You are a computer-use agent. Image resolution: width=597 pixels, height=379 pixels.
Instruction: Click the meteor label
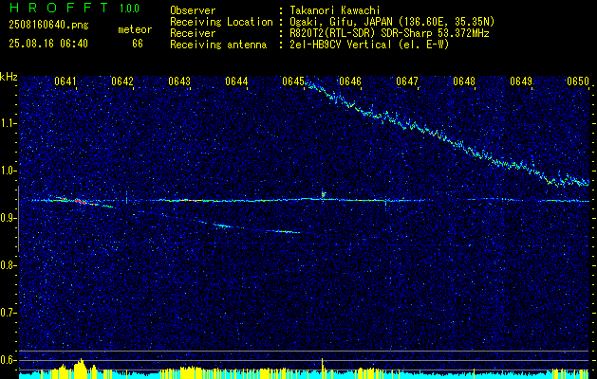(x=135, y=29)
